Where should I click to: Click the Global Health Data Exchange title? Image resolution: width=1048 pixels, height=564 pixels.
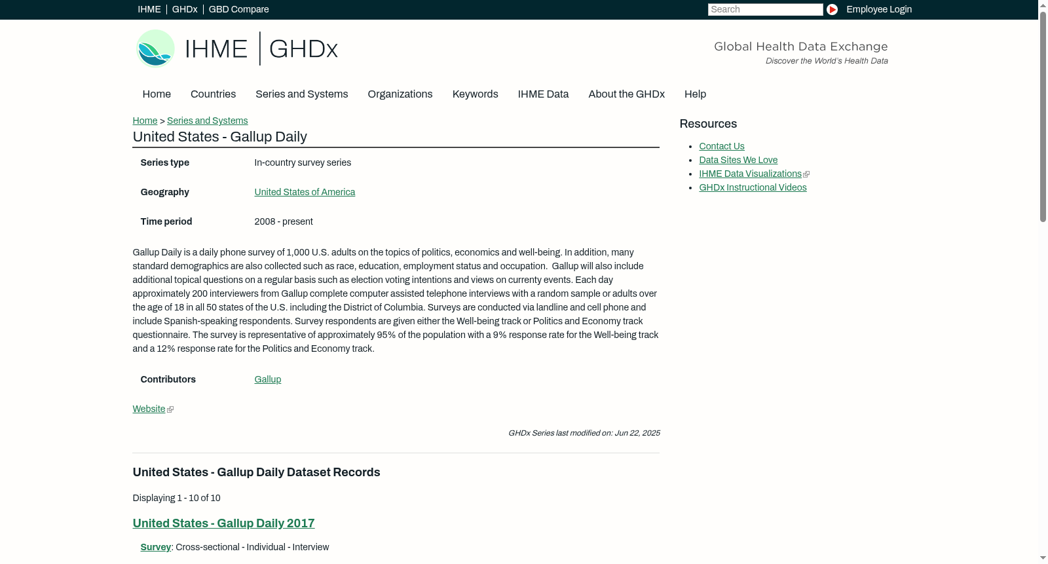[801, 47]
